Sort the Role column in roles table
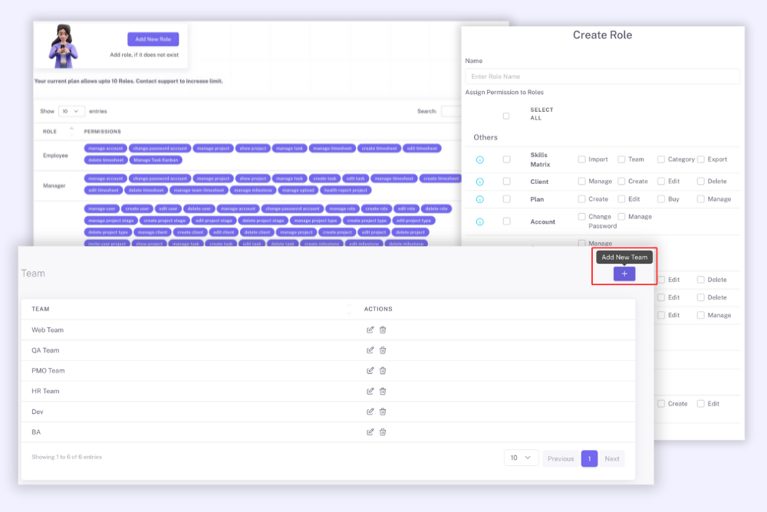Screen dimensions: 767x512 (71, 131)
